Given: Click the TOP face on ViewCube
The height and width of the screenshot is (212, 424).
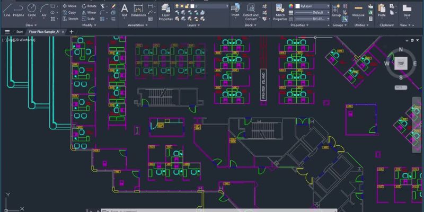Looking at the screenshot, I should [x=401, y=63].
